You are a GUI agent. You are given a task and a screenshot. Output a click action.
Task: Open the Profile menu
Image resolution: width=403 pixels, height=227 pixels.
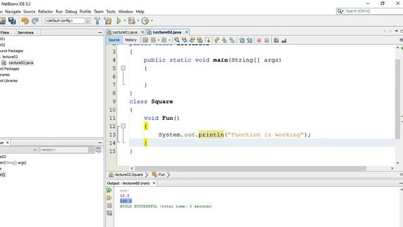[85, 11]
